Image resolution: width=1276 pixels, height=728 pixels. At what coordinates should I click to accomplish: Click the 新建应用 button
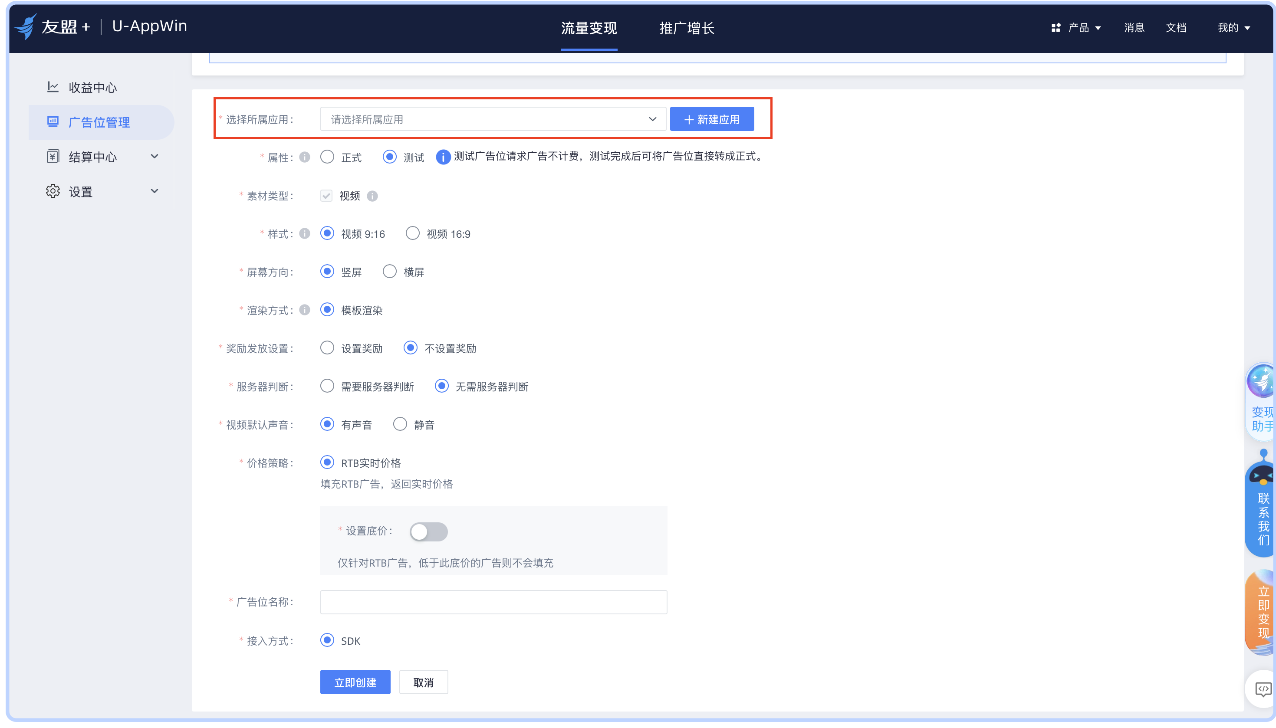pos(711,119)
